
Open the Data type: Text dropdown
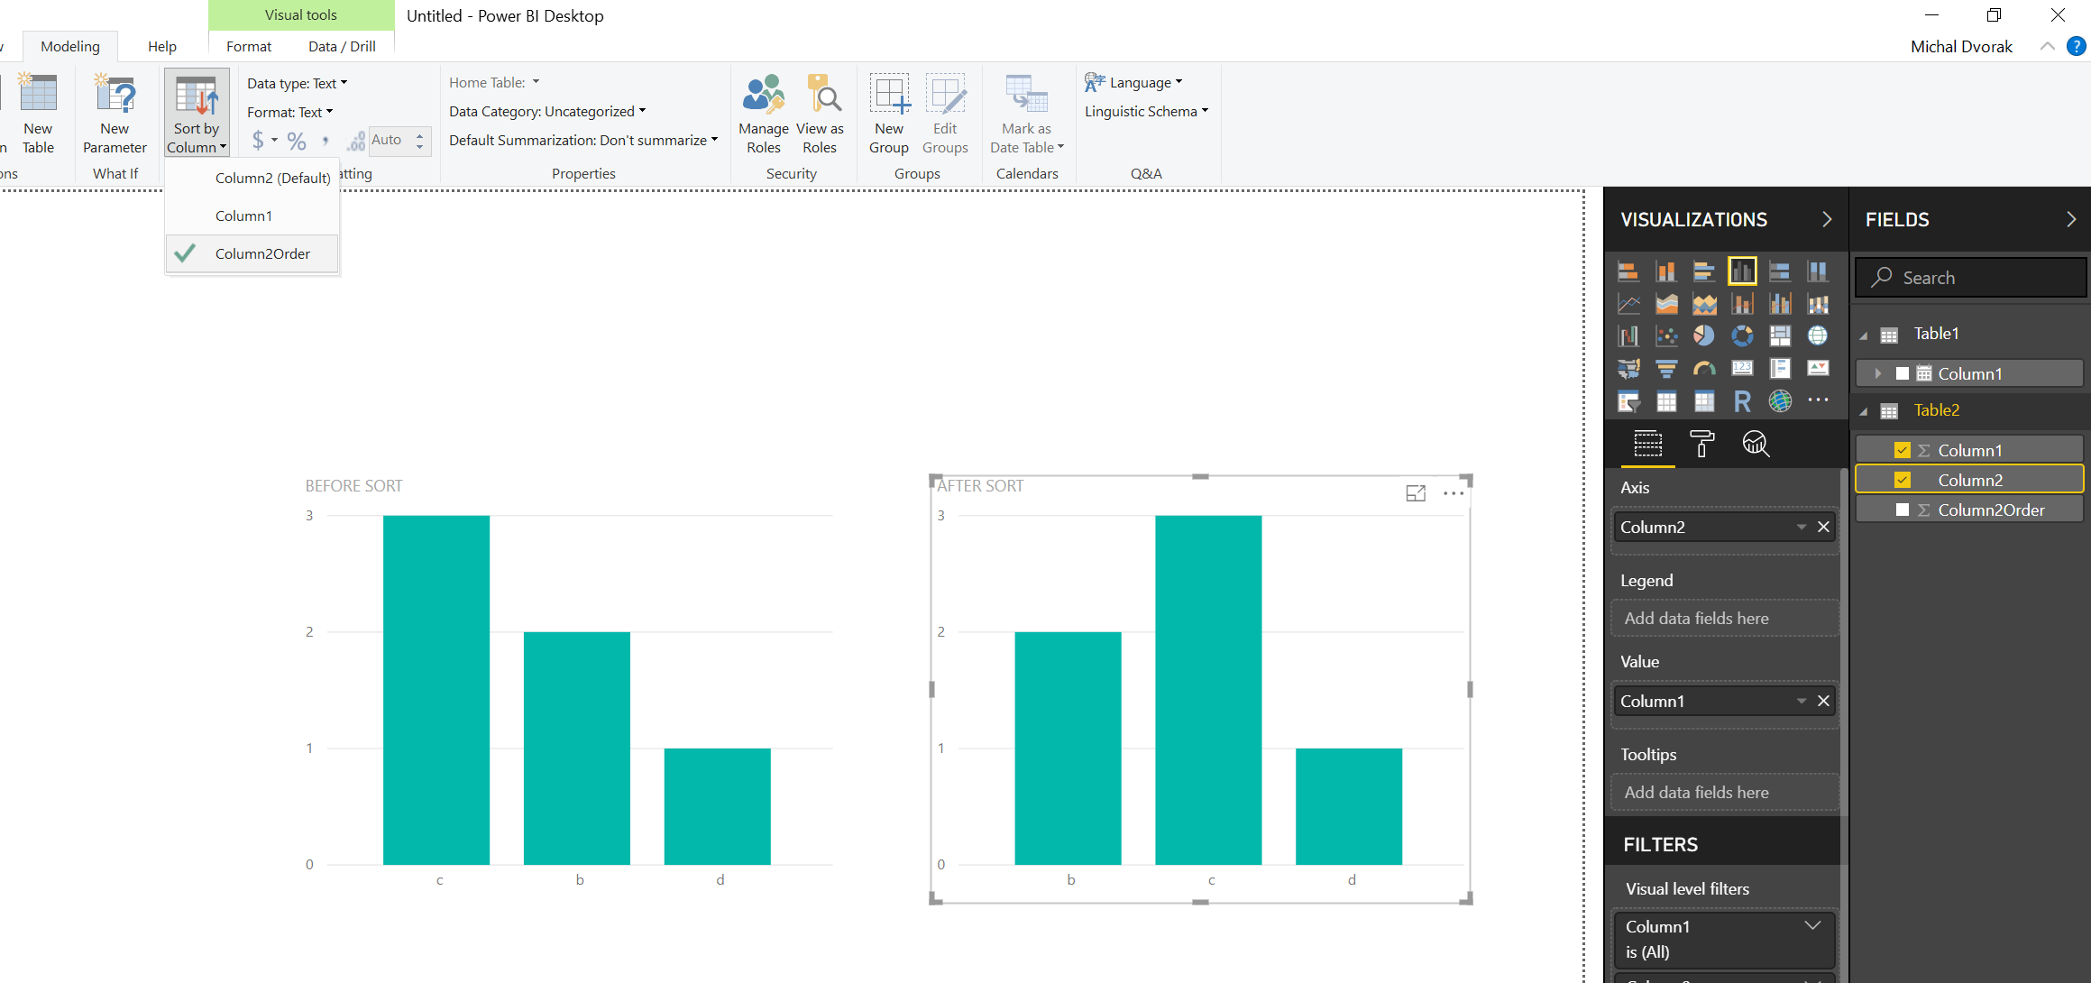pos(297,83)
